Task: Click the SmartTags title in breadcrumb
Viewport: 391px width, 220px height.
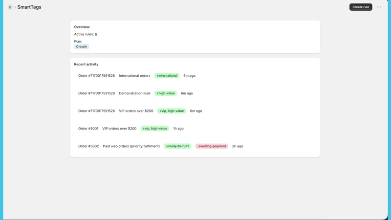Action: click(29, 7)
